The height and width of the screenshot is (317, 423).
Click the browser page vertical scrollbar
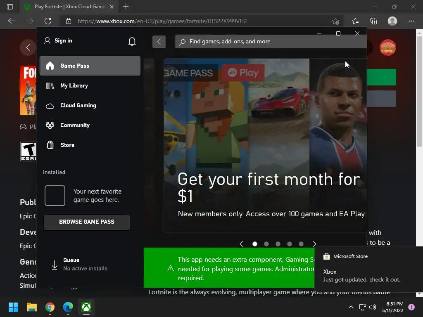[x=419, y=92]
